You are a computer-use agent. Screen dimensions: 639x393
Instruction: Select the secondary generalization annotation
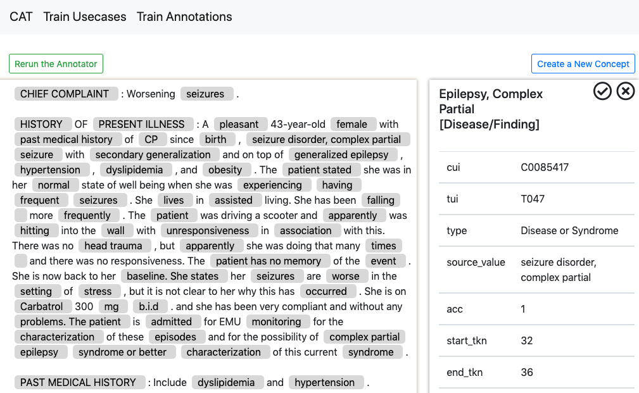click(155, 155)
